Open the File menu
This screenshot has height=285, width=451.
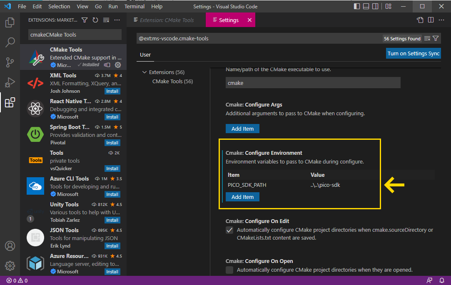22,6
